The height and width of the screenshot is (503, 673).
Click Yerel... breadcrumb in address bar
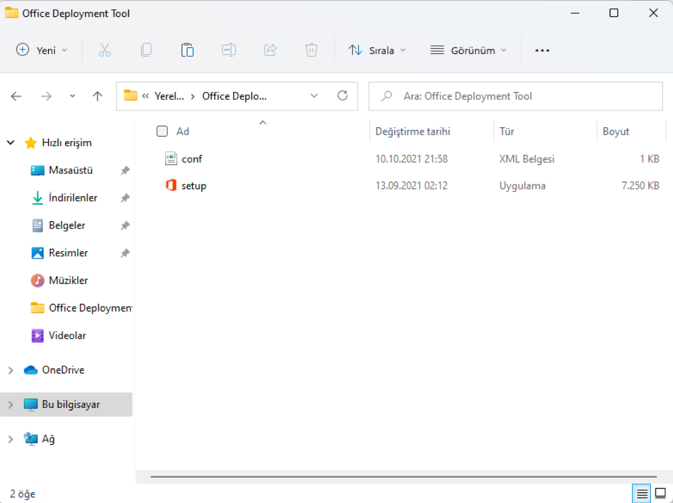point(169,96)
